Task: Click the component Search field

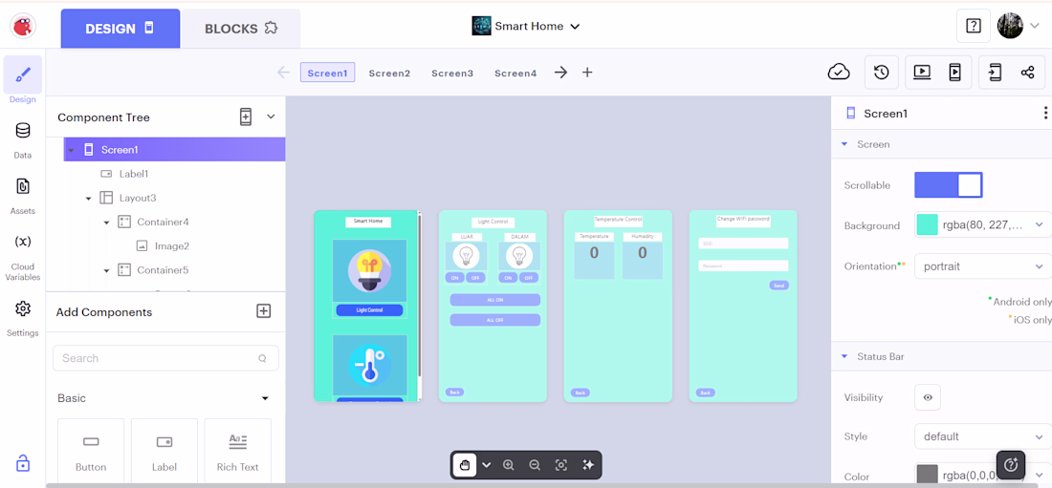Action: [x=165, y=358]
